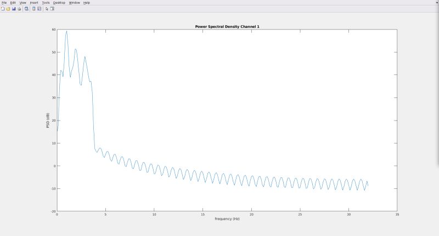Click the Save Figure floppy icon
The height and width of the screenshot is (236, 439).
14,9
